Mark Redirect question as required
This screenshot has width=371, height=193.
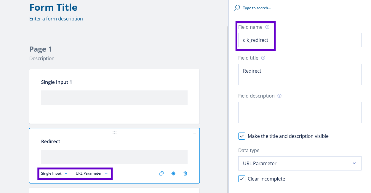point(173,173)
